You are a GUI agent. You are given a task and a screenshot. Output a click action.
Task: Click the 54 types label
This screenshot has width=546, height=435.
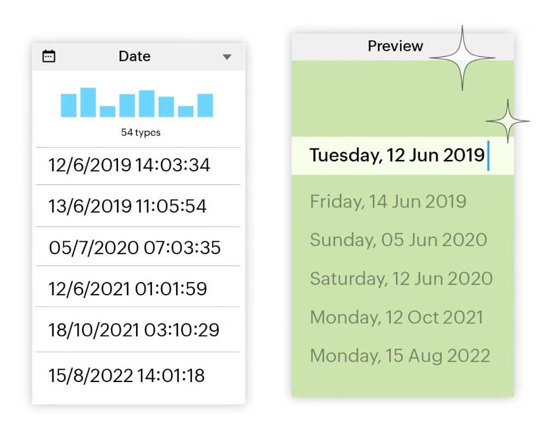pyautogui.click(x=140, y=133)
